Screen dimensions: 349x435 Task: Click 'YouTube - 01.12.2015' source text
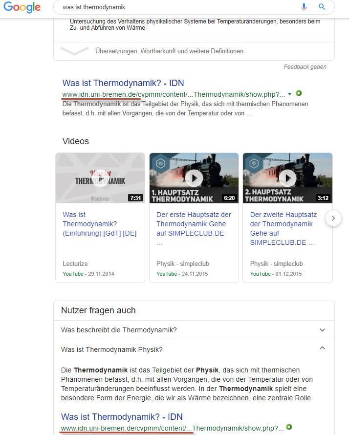(x=276, y=274)
